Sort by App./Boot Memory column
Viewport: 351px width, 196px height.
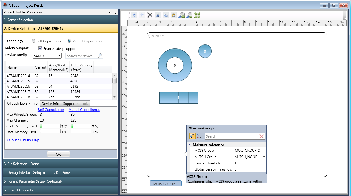tap(58, 67)
